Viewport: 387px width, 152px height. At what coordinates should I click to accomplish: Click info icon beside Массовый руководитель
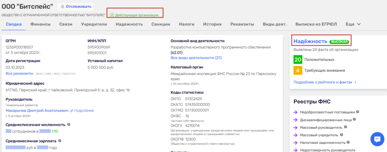(345, 127)
